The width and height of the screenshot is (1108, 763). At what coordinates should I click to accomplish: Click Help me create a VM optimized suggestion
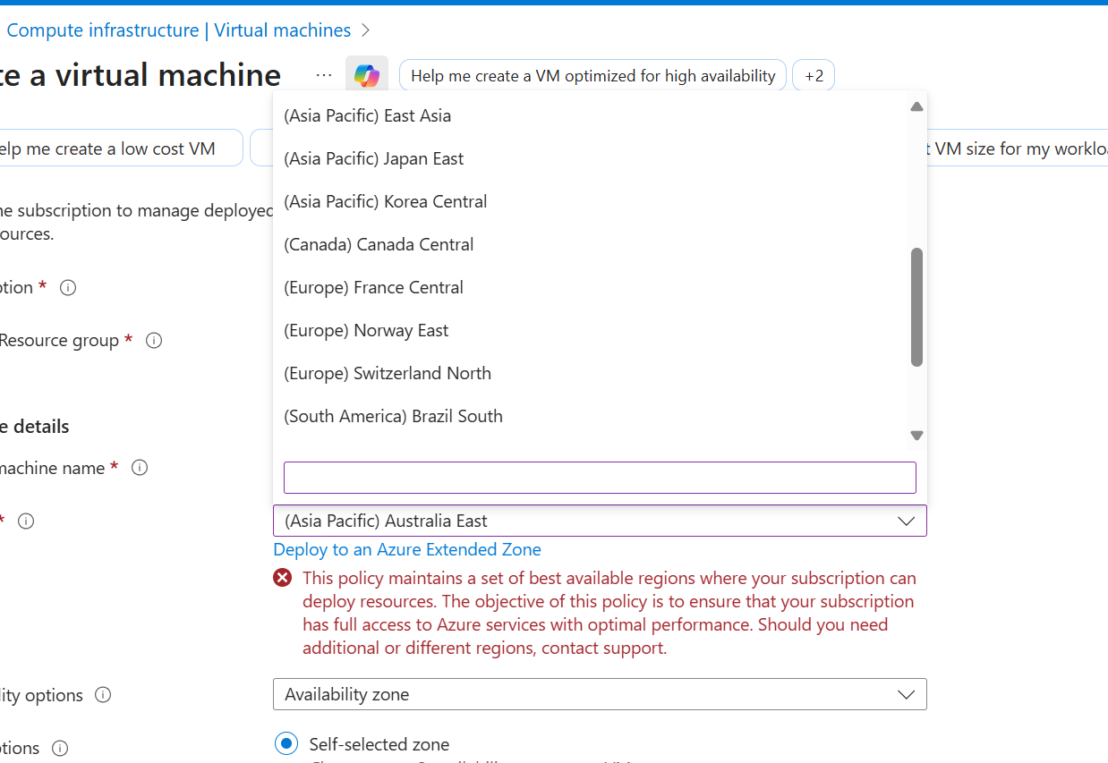click(592, 76)
